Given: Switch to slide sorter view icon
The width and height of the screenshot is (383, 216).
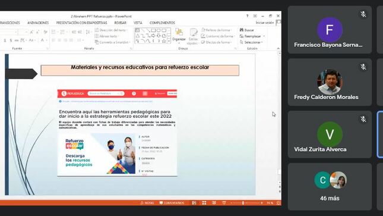Looking at the screenshot, I should (x=204, y=203).
